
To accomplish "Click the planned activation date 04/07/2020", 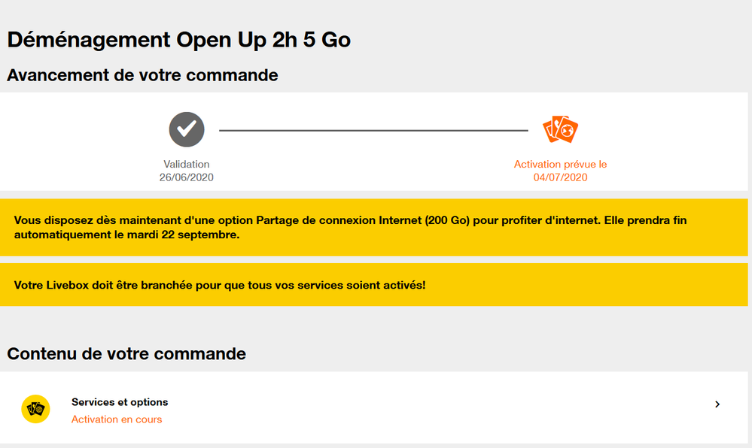I will tap(560, 177).
